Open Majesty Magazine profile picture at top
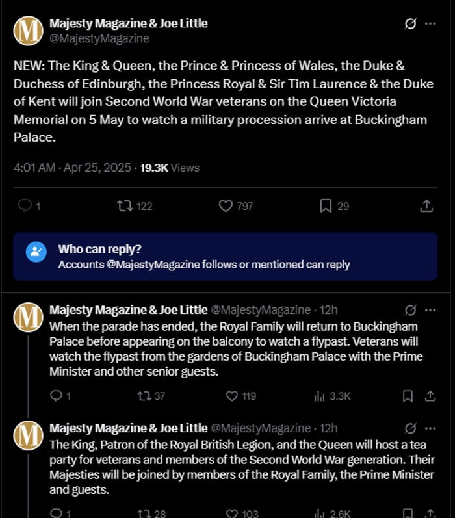The width and height of the screenshot is (455, 518). (x=28, y=31)
